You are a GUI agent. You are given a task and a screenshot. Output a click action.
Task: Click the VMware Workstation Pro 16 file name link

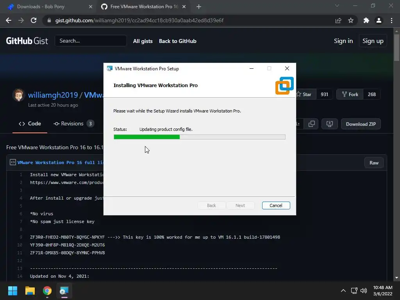pos(60,162)
